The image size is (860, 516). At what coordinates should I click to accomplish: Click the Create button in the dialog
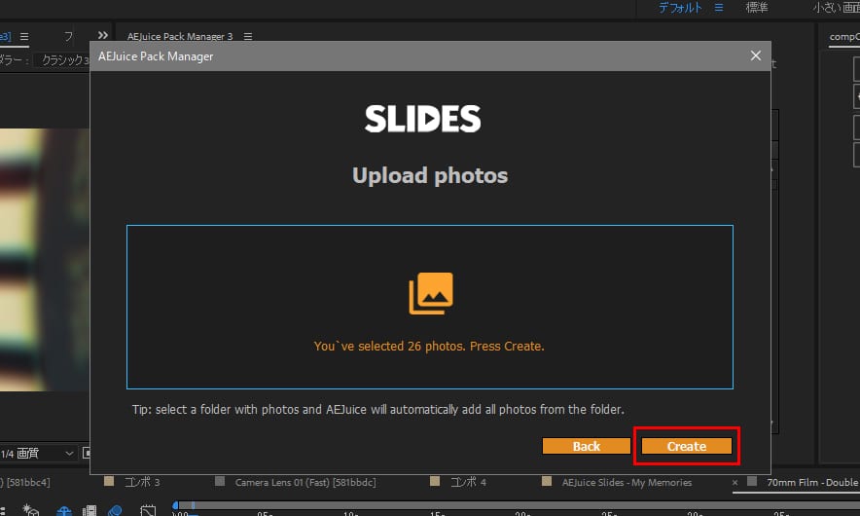(686, 446)
